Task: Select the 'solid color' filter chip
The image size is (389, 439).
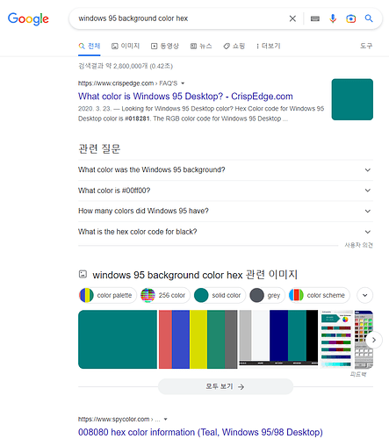Action: coord(220,295)
